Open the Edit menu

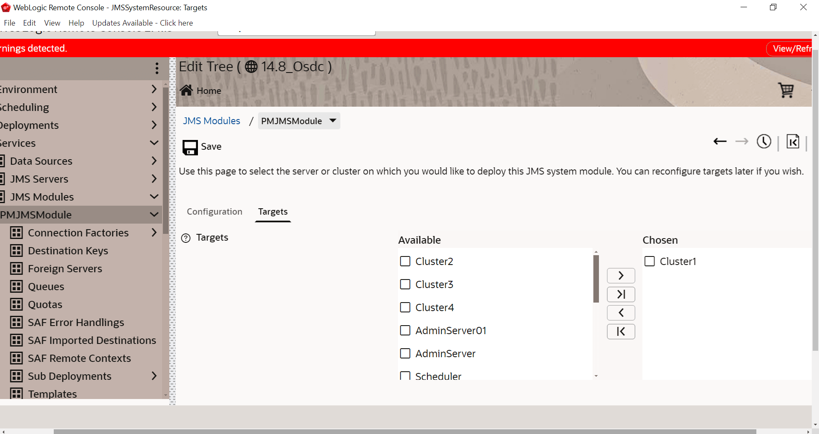[x=29, y=23]
